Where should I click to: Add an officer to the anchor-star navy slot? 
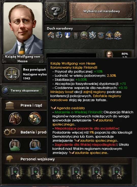[x=36, y=173]
